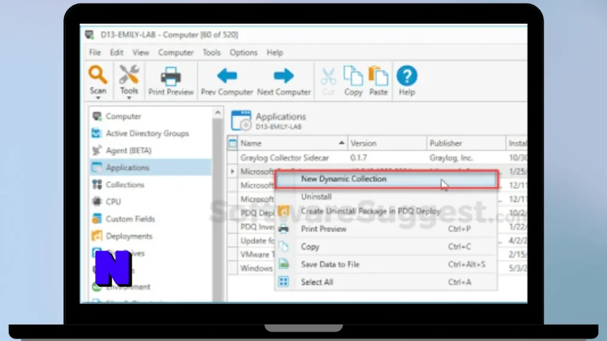Click the Copy toolbar icon
The height and width of the screenshot is (341, 607).
(x=353, y=76)
